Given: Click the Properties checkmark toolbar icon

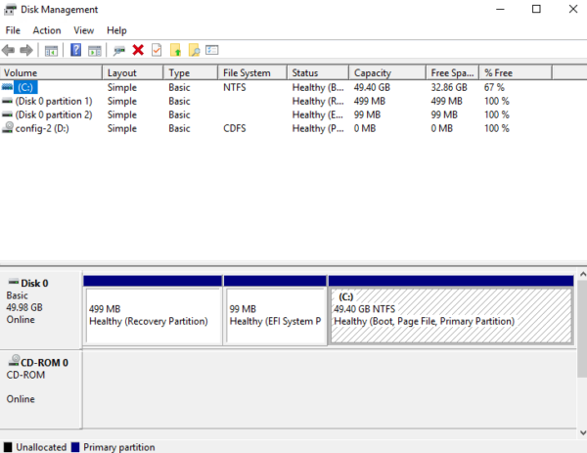Looking at the screenshot, I should [156, 50].
